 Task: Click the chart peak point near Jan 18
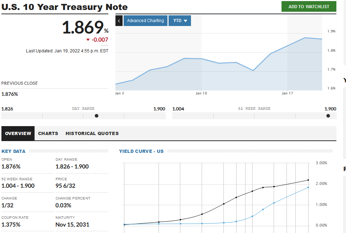[x=305, y=38]
